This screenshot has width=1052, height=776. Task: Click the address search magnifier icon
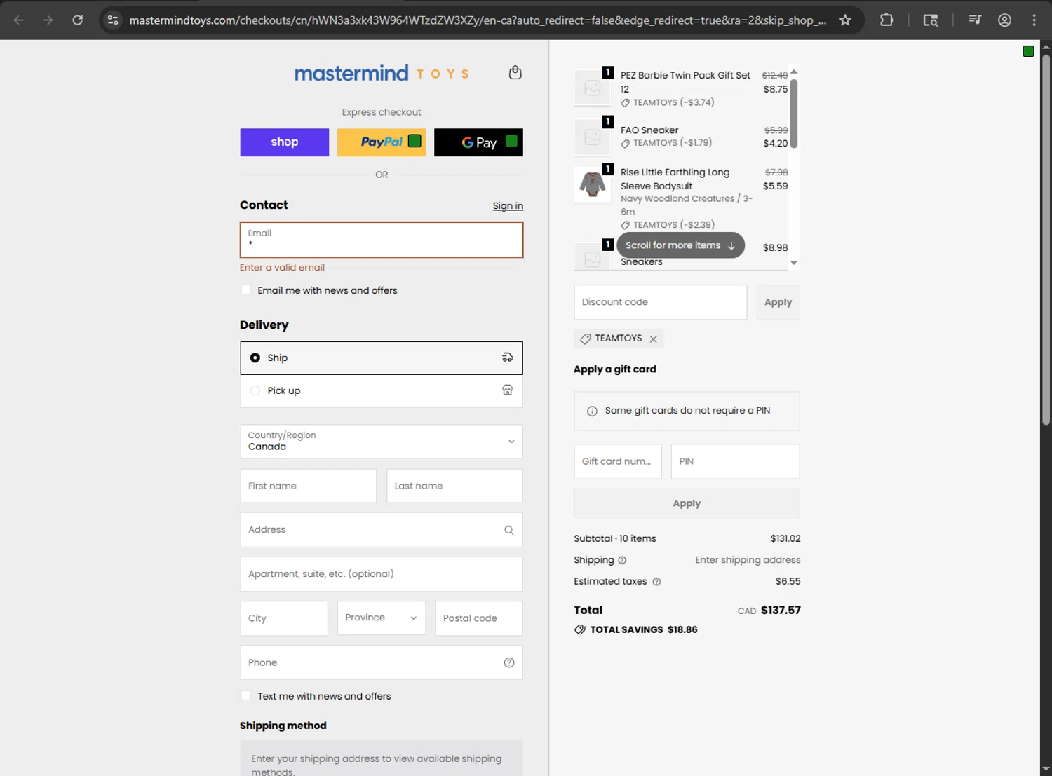click(x=508, y=531)
